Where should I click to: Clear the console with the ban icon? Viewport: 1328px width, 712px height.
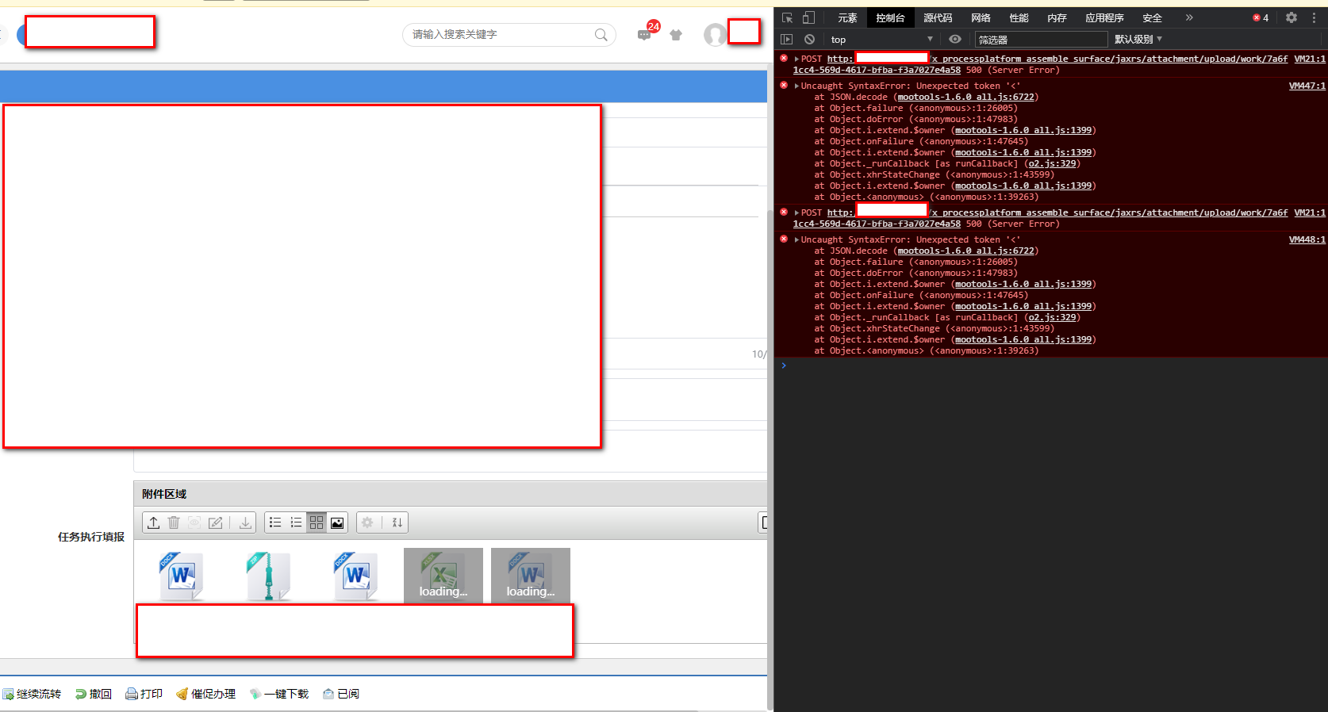809,39
